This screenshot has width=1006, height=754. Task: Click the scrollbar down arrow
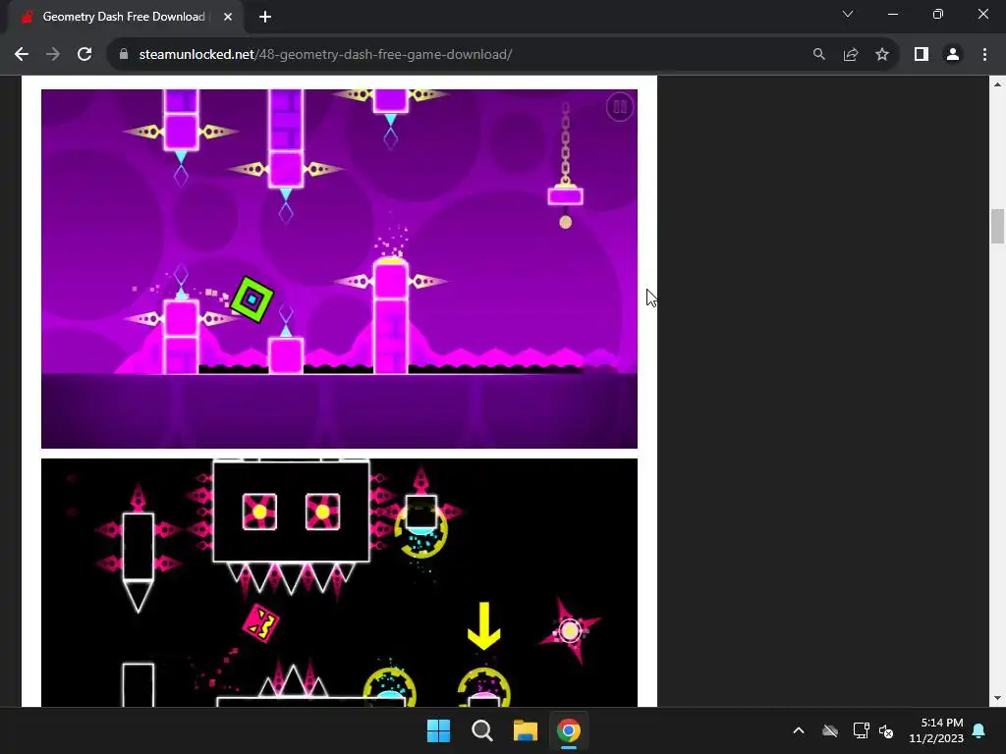997,698
